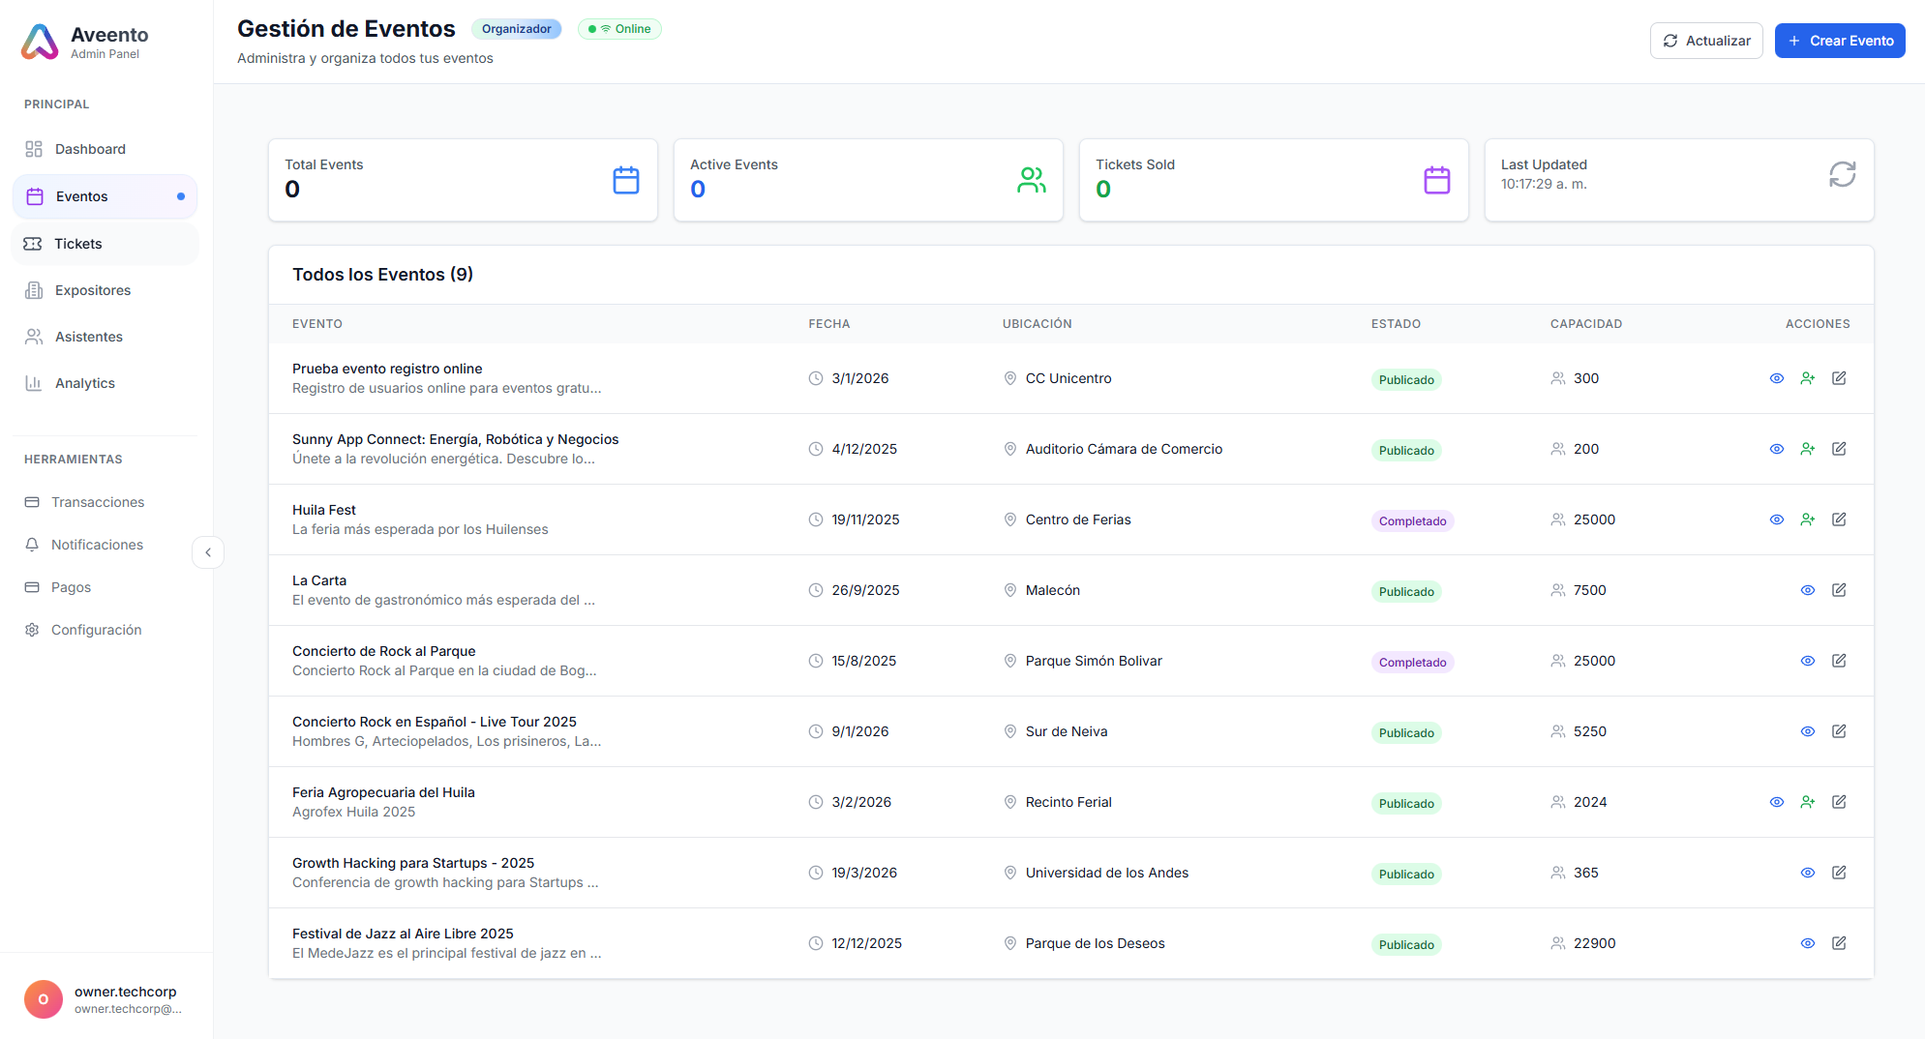Click the Publicado status badge for La Carta
This screenshot has width=1925, height=1039.
[x=1405, y=592]
